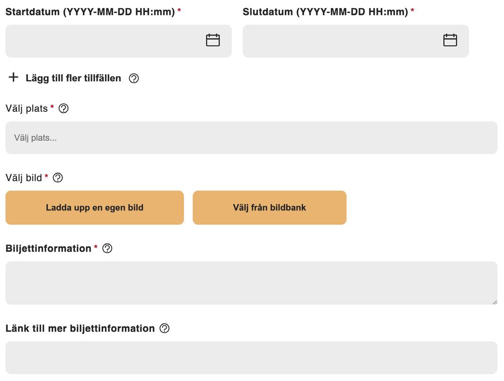Click the Länk till mer biljettinformation label
This screenshot has width=504, height=381.
pyautogui.click(x=80, y=329)
